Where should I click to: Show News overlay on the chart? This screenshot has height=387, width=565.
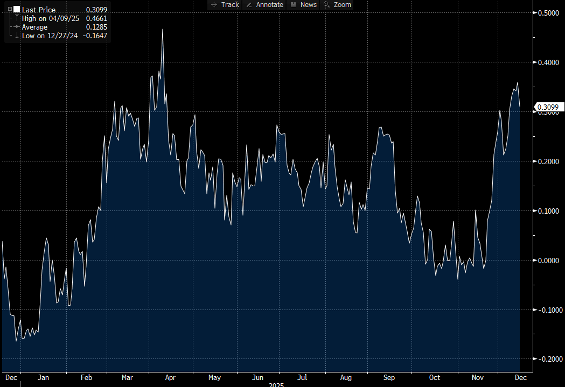[303, 4]
